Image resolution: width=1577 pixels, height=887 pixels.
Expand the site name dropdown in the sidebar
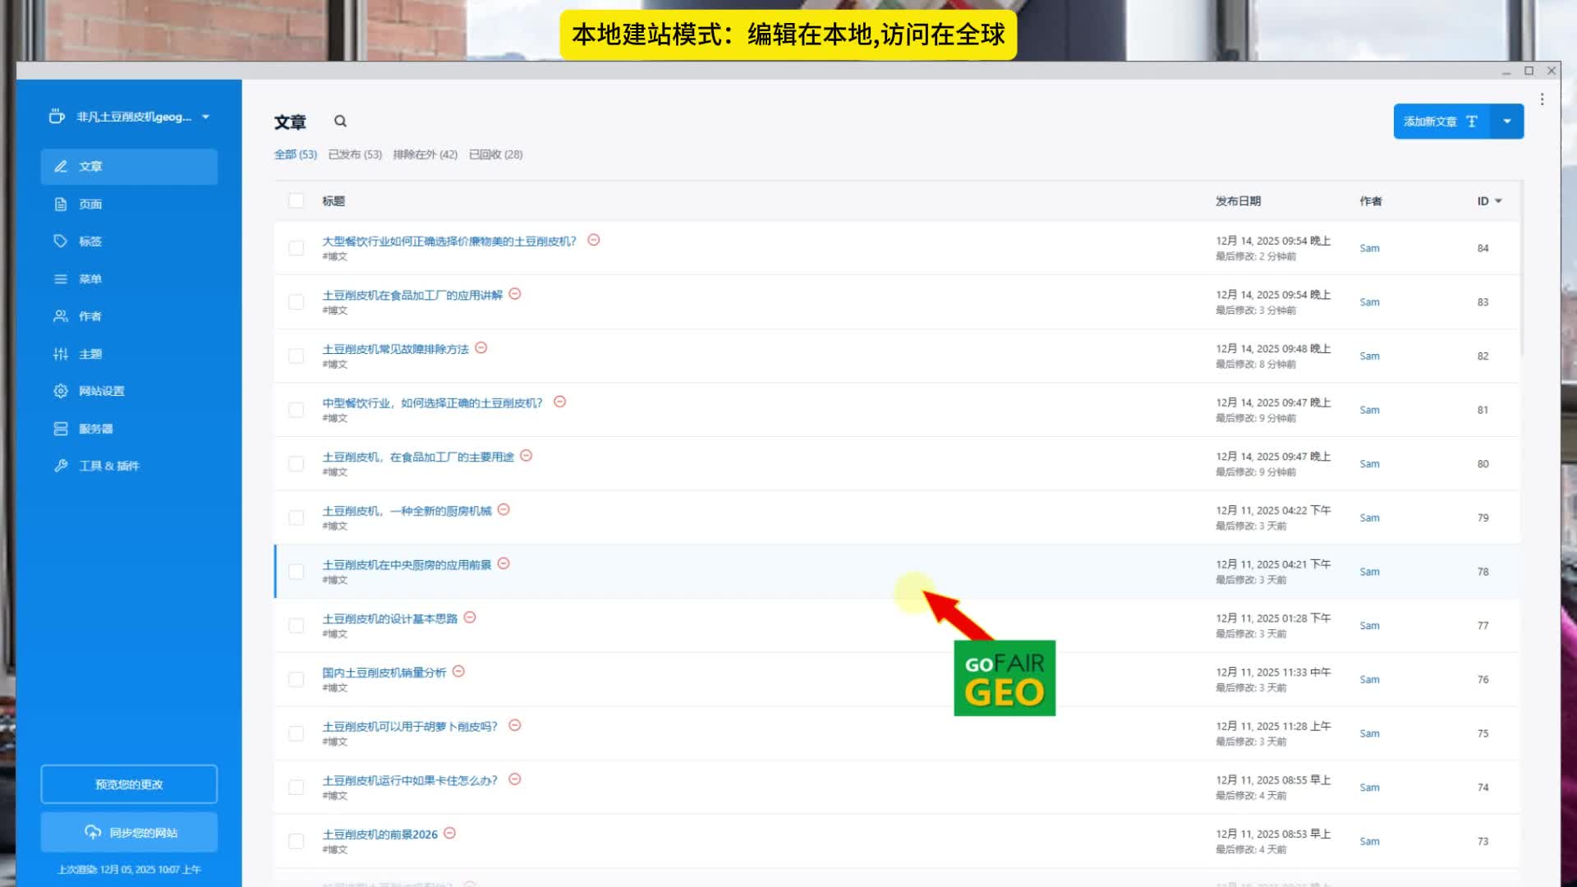(x=205, y=117)
